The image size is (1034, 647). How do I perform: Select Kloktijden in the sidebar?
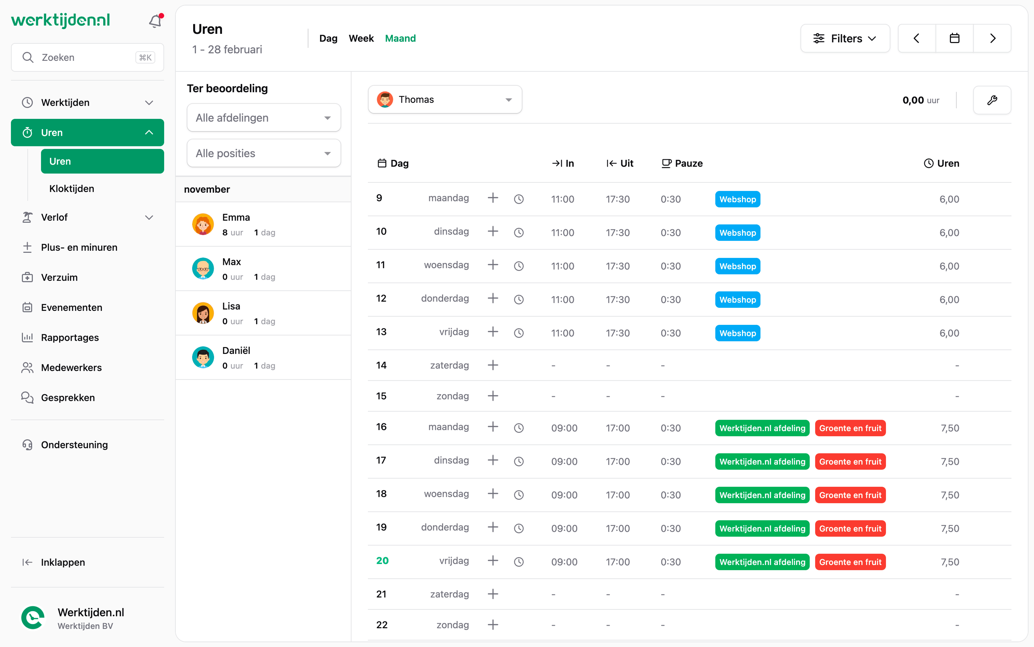[71, 188]
